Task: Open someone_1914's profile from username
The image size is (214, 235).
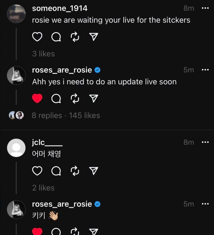Action: [x=60, y=8]
